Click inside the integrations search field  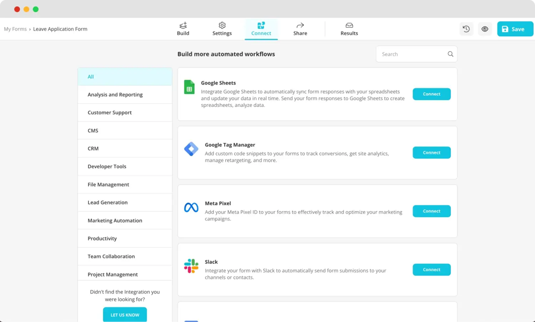[x=412, y=54]
